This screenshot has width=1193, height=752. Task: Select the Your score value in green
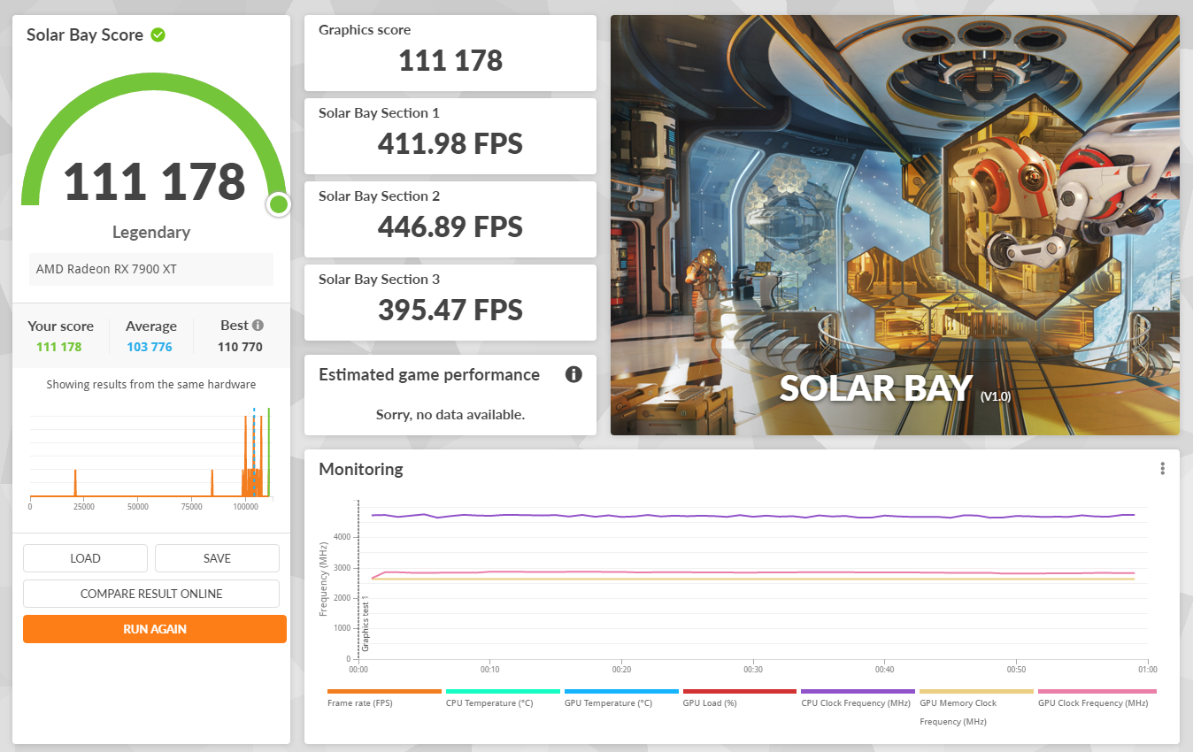click(59, 347)
